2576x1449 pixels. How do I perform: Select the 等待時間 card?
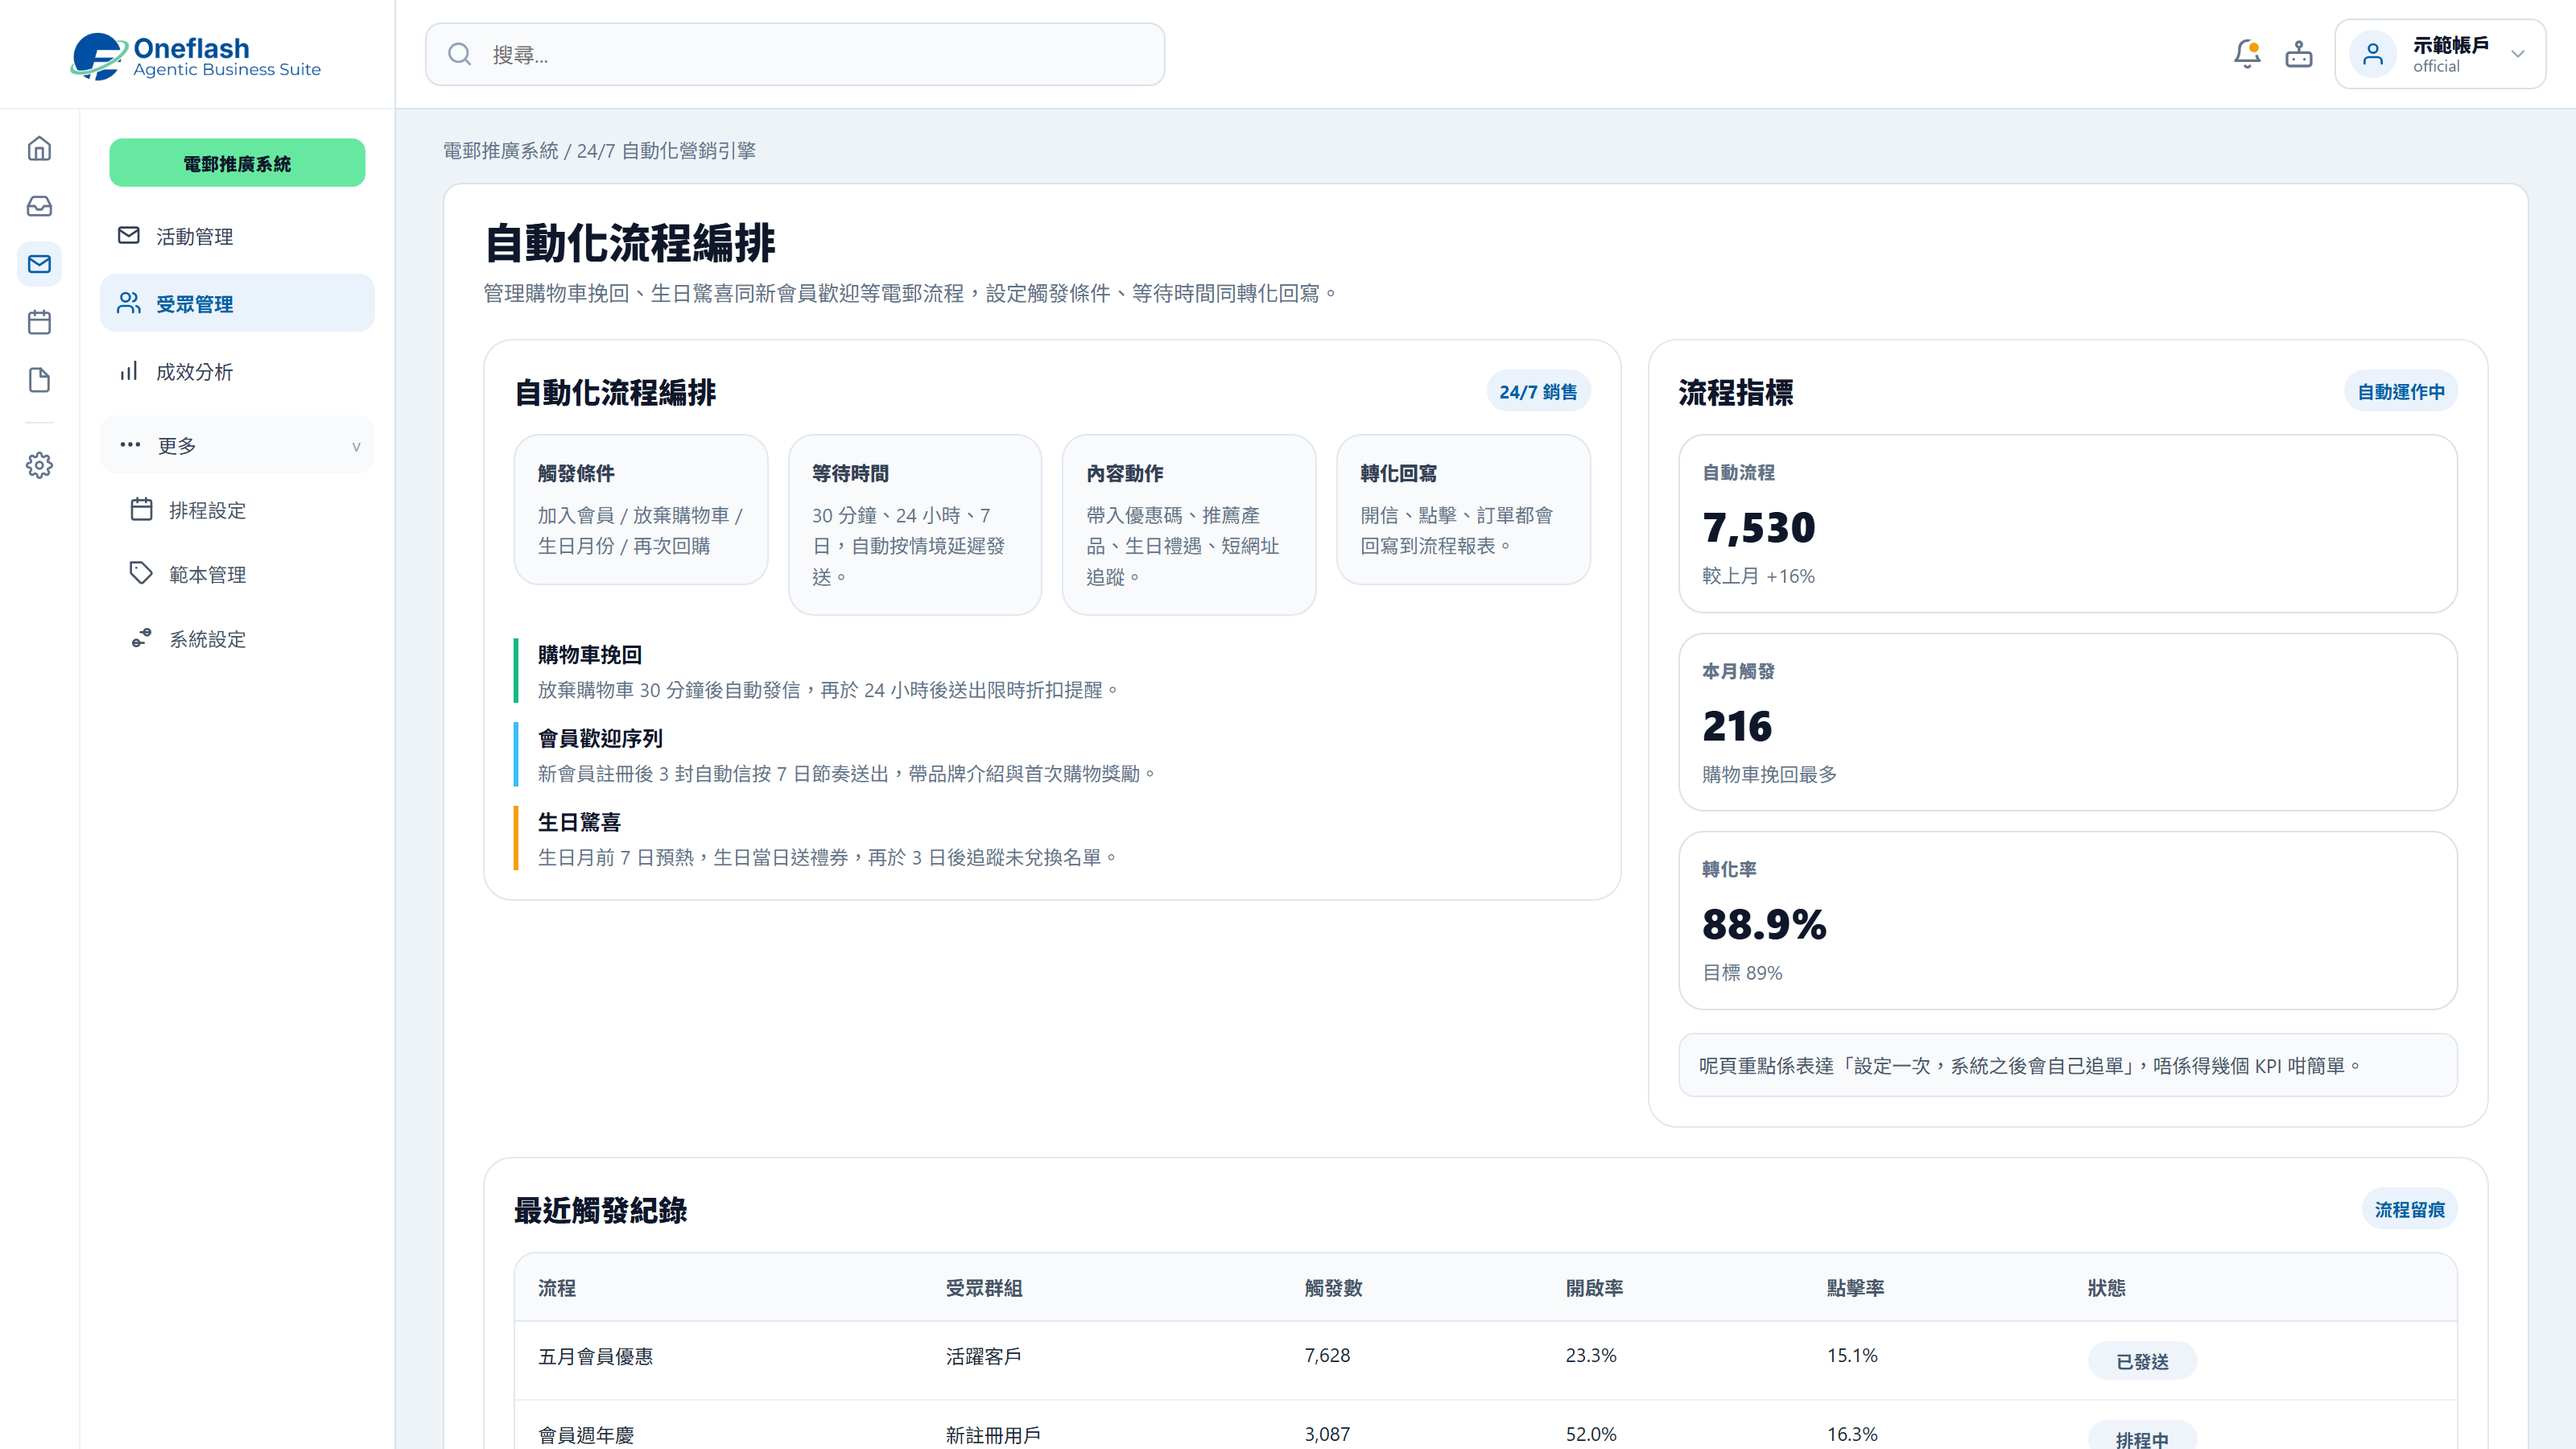(x=915, y=524)
